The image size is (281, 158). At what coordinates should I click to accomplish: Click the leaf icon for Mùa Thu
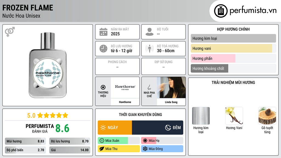[x=102, y=149]
